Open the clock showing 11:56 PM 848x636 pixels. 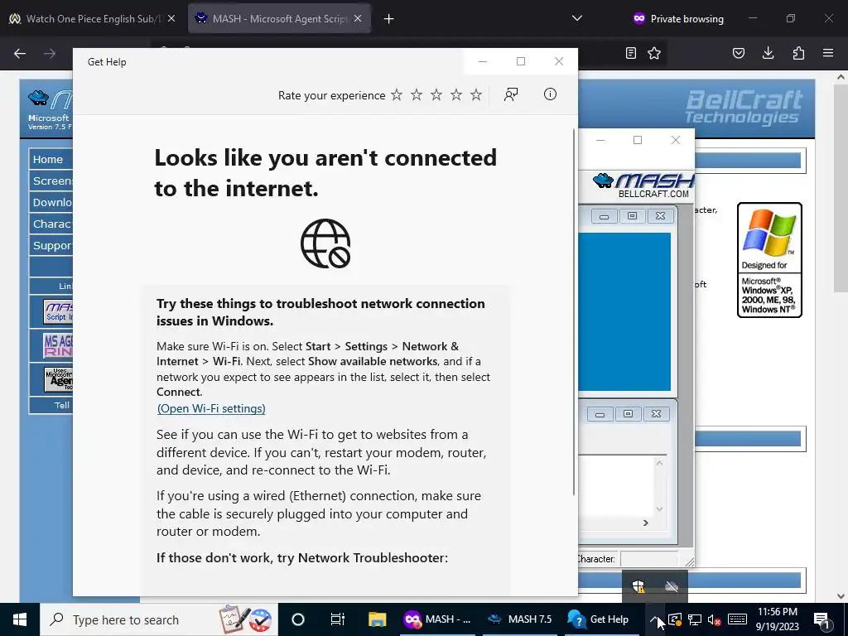[x=777, y=619]
